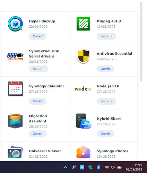The image size is (147, 173).
Task: Click the Hyper Backup package icon
Action: click(x=15, y=24)
